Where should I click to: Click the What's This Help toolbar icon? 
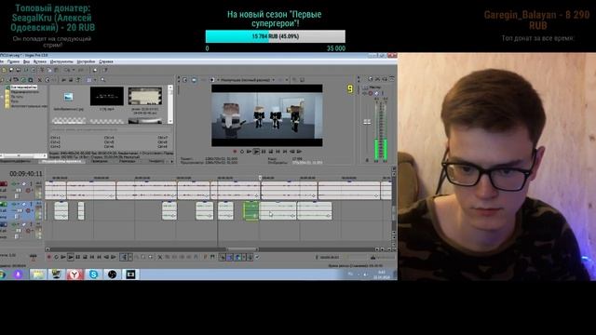[105, 70]
